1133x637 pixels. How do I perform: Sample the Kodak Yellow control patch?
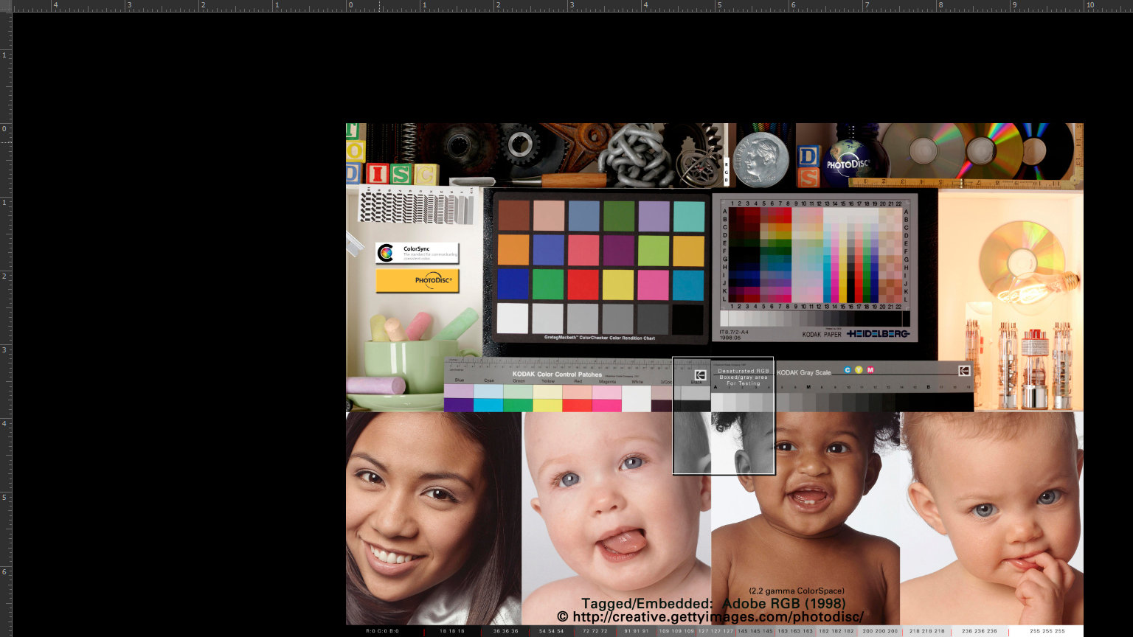point(547,405)
